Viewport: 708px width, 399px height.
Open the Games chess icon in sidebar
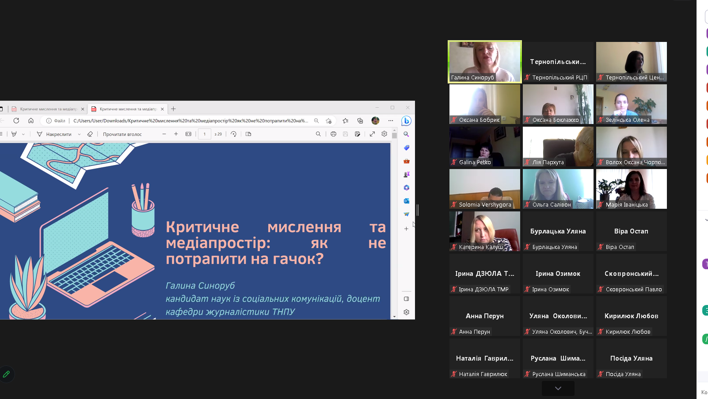coord(406,174)
